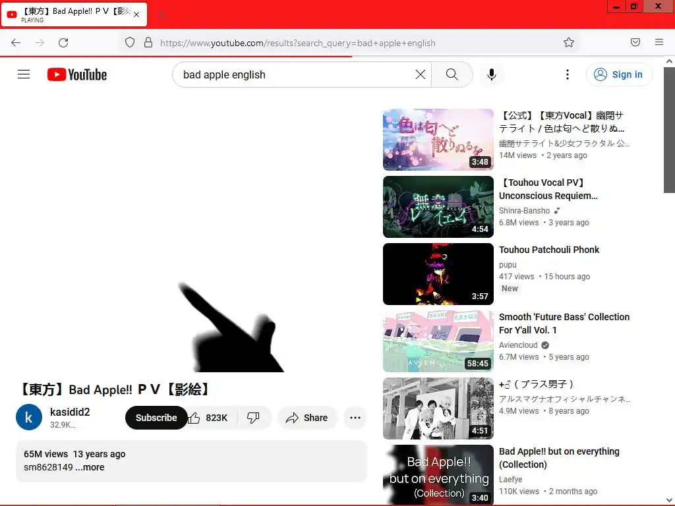
Task: Open the pupu channel link
Action: coord(508,265)
